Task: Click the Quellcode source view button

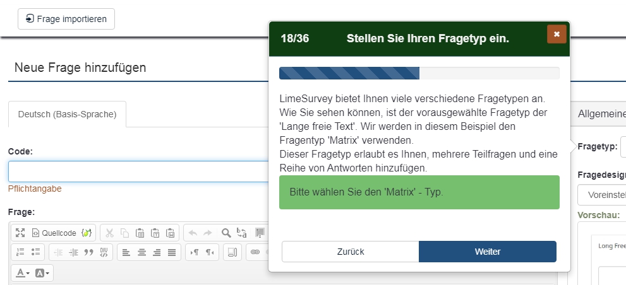Action: point(54,233)
